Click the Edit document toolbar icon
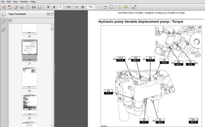205x127 pixels. coord(16,7)
